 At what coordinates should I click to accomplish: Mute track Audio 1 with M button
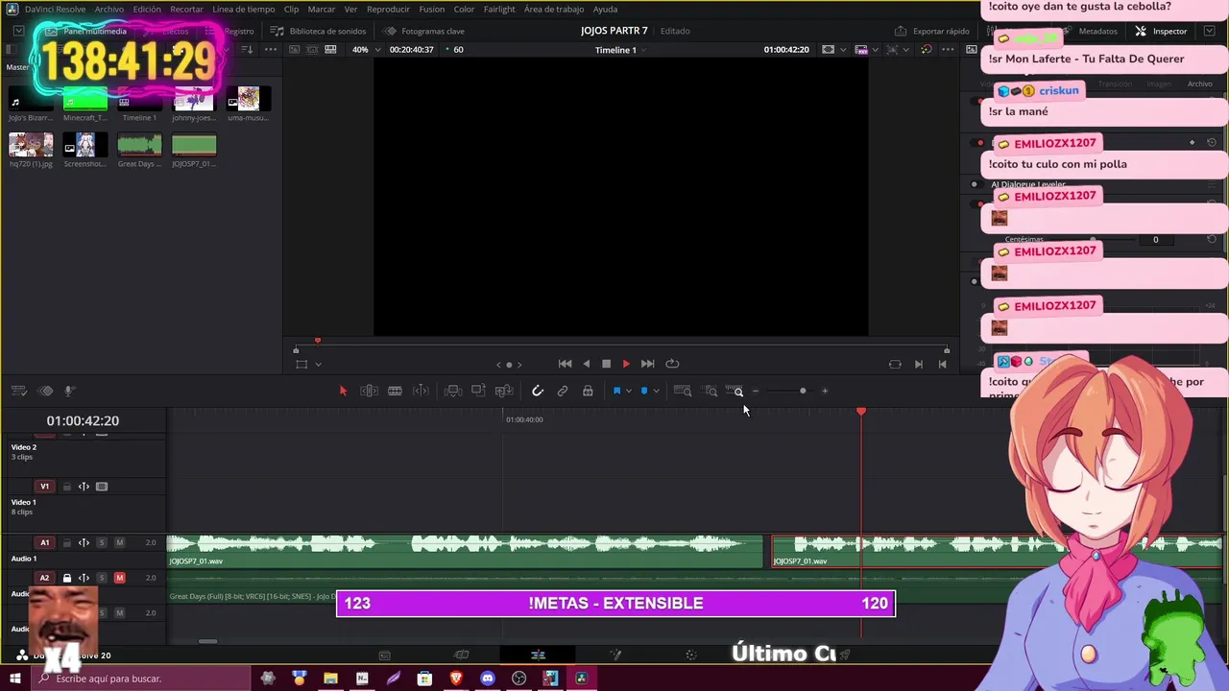(x=119, y=543)
